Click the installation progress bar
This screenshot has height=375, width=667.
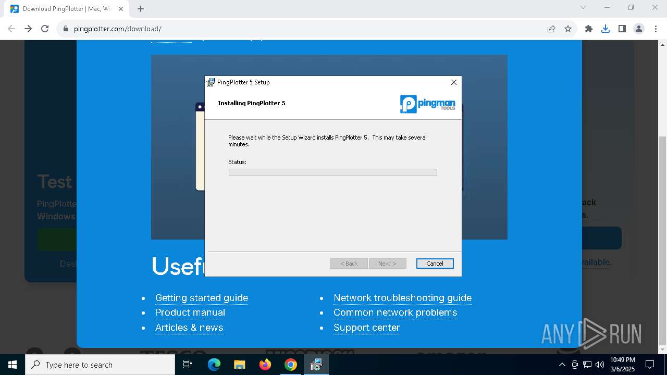(x=332, y=172)
